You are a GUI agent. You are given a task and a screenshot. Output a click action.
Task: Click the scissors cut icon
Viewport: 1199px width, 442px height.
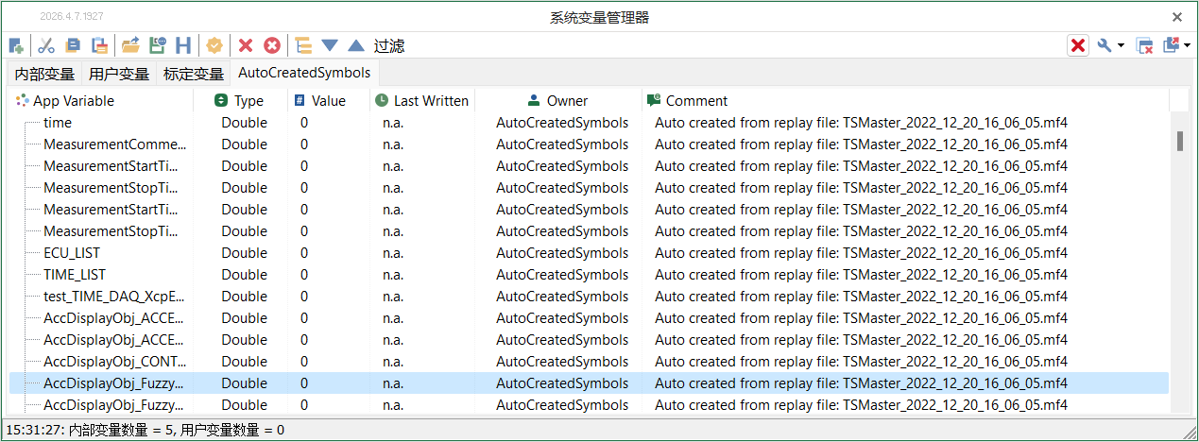pos(46,45)
